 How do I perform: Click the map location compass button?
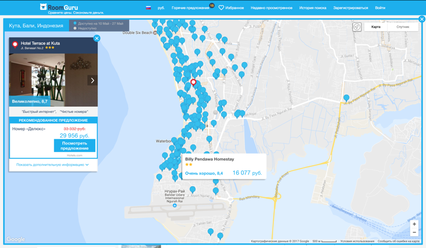(357, 27)
